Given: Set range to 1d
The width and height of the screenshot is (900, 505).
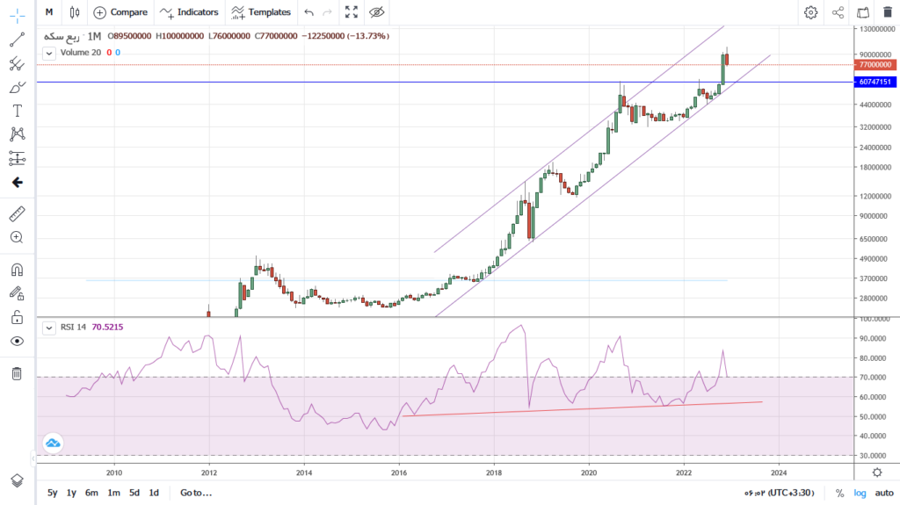Looking at the screenshot, I should [154, 493].
